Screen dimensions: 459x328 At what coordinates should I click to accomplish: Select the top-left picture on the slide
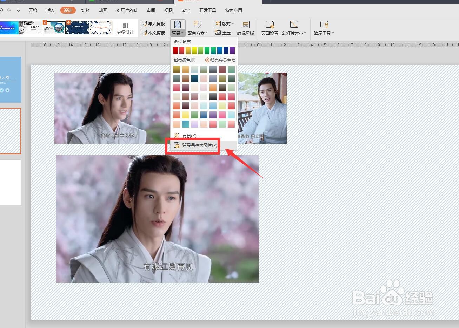tap(112, 108)
